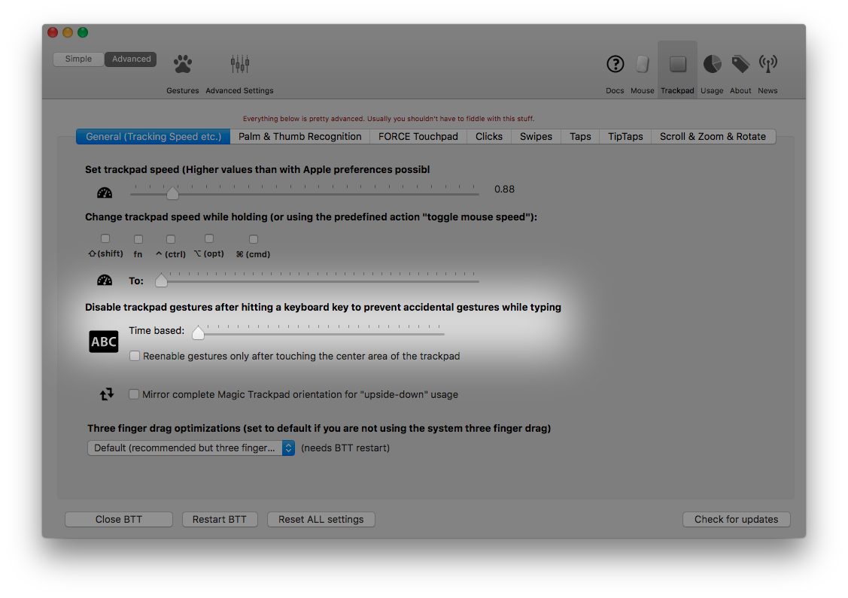
Task: Click the ABC keyboard icon
Action: coord(104,341)
